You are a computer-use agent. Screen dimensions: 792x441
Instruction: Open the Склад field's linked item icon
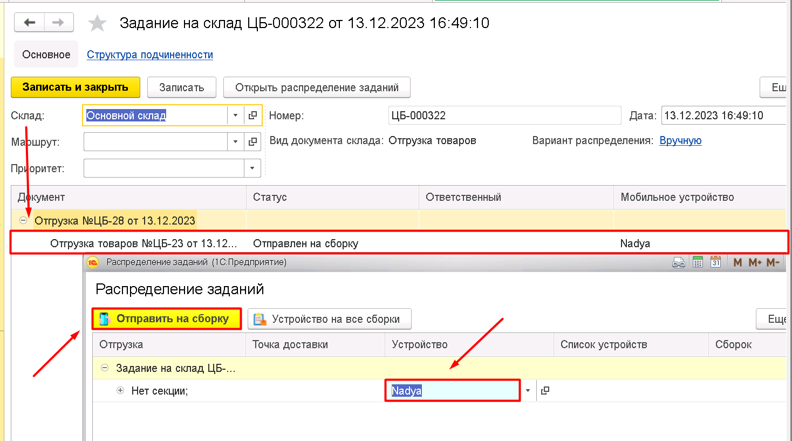point(252,116)
